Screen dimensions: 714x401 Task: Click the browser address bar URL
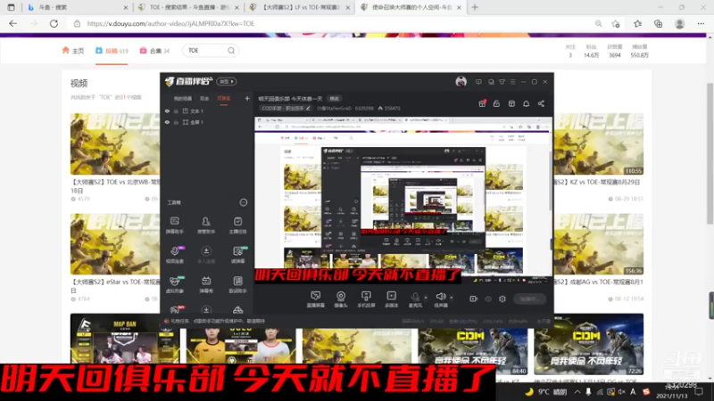pyautogui.click(x=170, y=24)
